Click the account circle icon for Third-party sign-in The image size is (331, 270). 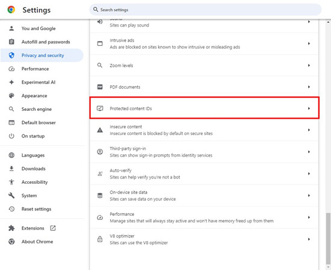pyautogui.click(x=100, y=152)
